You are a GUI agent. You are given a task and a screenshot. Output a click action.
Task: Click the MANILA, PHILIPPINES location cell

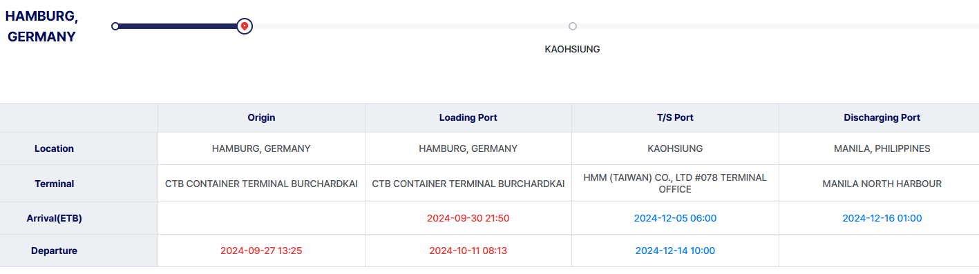(x=882, y=148)
